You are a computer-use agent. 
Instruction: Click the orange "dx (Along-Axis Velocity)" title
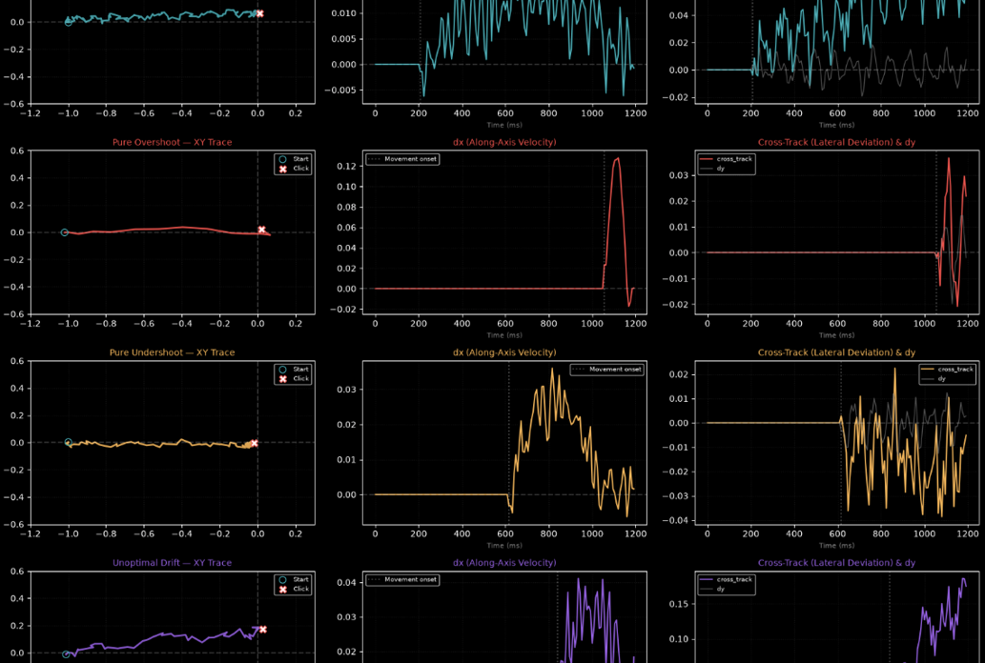click(x=504, y=352)
